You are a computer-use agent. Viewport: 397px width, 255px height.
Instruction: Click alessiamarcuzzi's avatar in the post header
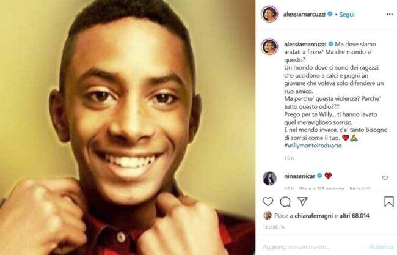(269, 13)
